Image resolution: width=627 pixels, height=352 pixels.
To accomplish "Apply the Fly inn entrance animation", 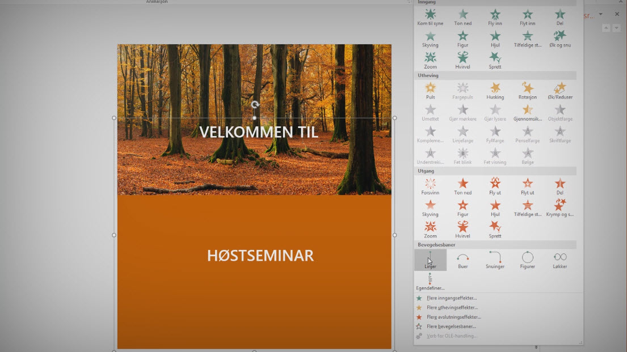I will (x=495, y=18).
